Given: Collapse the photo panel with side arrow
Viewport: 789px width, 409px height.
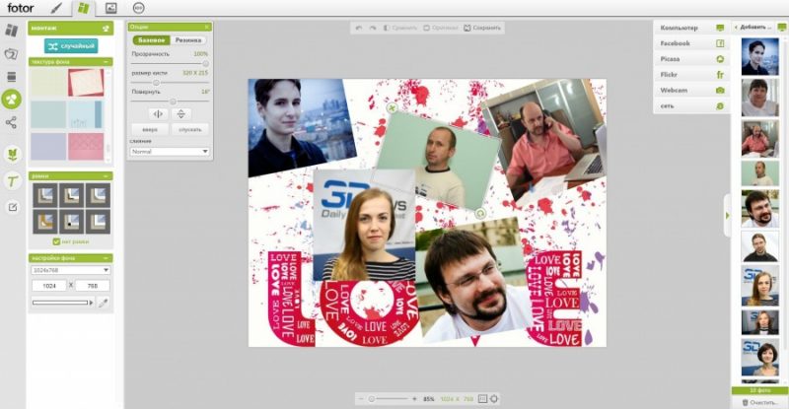Looking at the screenshot, I should coord(727,215).
